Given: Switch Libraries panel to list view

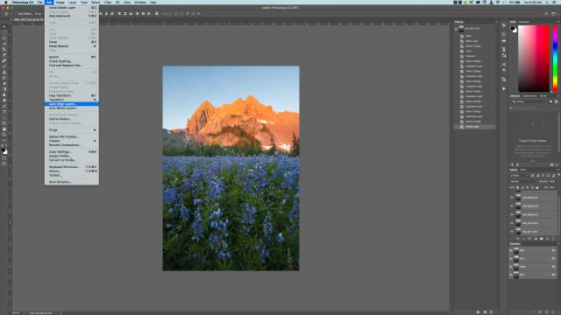Looking at the screenshot, I should coord(556,101).
